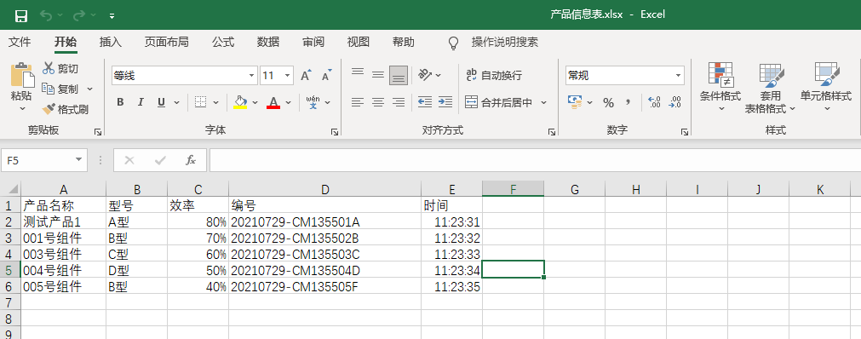This screenshot has width=861, height=339.
Task: Expand the 复制 dropdown arrow
Action: 90,89
